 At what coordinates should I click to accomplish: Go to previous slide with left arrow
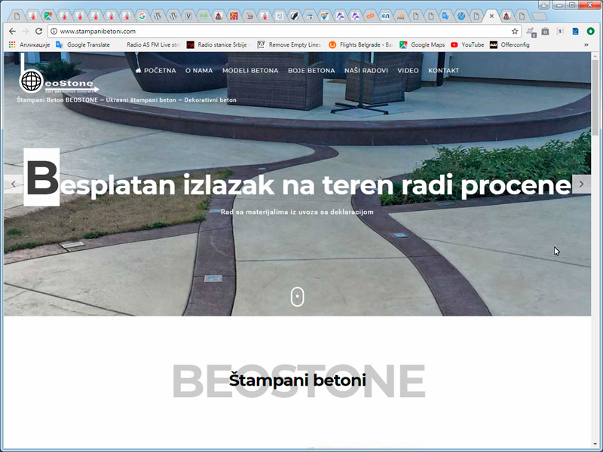pyautogui.click(x=14, y=185)
